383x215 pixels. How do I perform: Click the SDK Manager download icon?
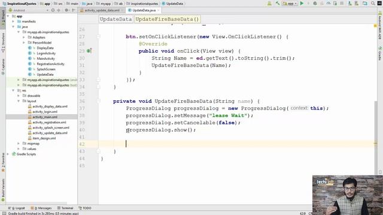pos(349,4)
